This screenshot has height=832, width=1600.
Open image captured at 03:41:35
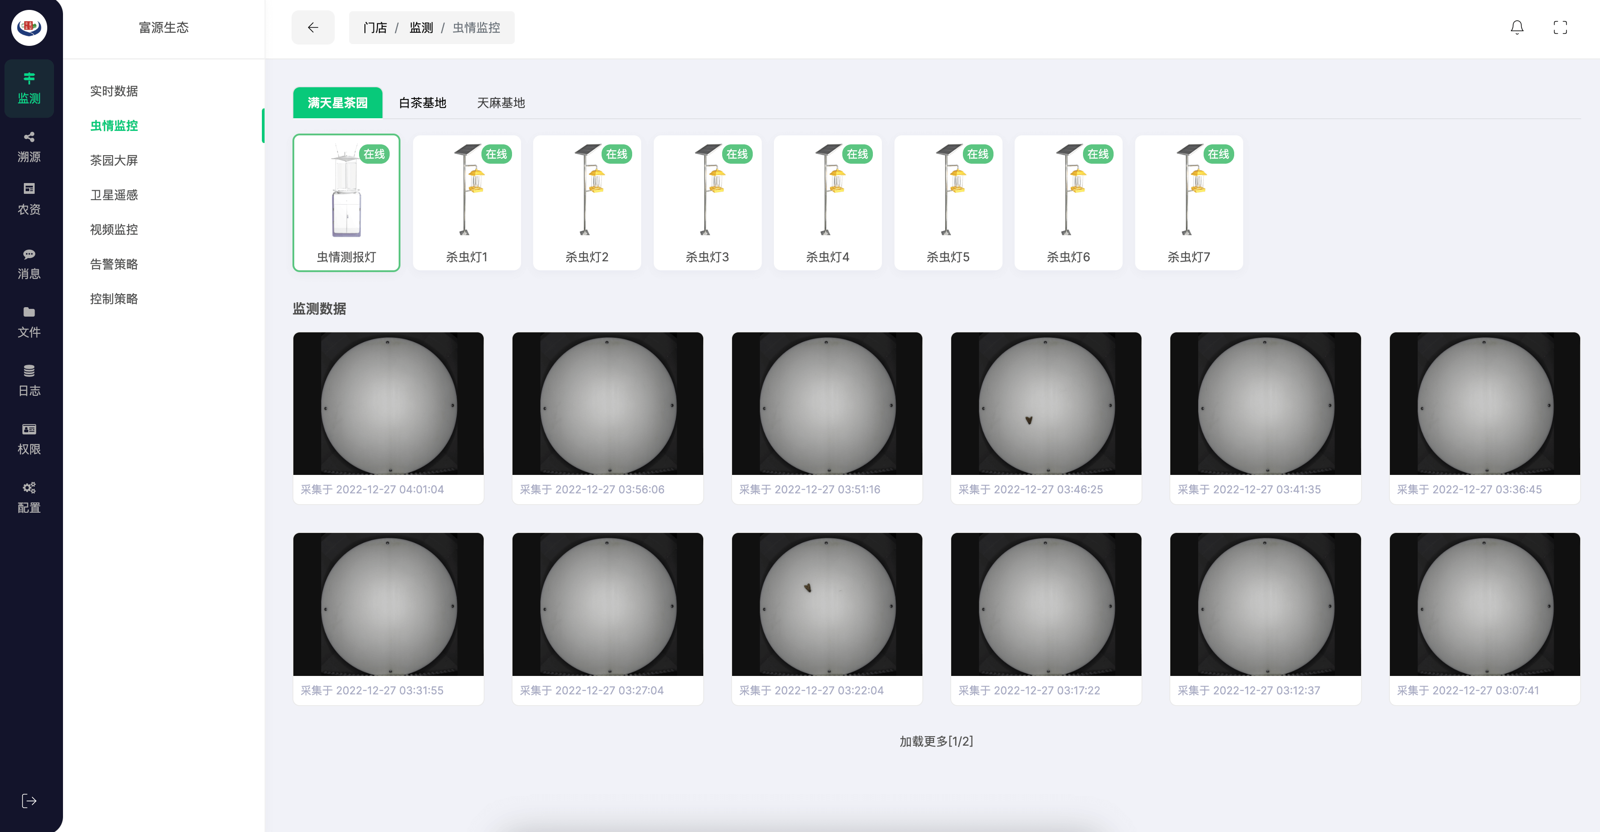[1265, 404]
